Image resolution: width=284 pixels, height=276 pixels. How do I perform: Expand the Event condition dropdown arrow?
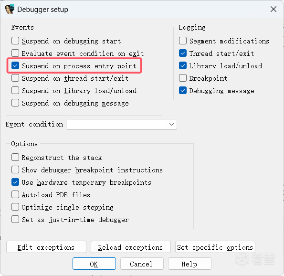pyautogui.click(x=171, y=124)
